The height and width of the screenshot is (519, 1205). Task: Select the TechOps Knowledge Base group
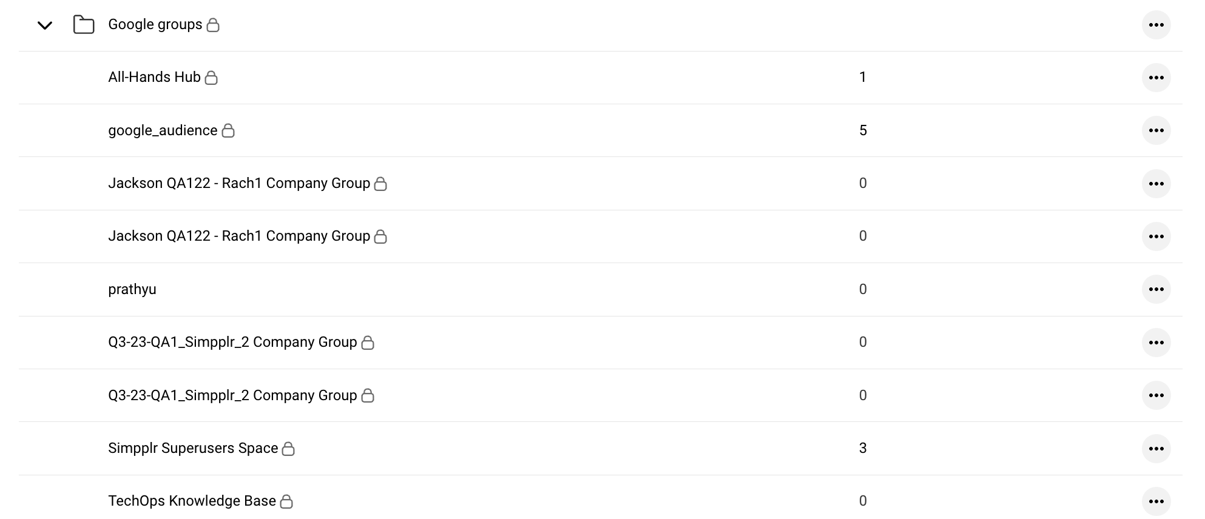pyautogui.click(x=192, y=501)
